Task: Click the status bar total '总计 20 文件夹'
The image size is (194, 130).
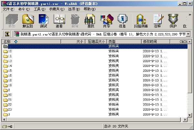Action: pos(116,126)
